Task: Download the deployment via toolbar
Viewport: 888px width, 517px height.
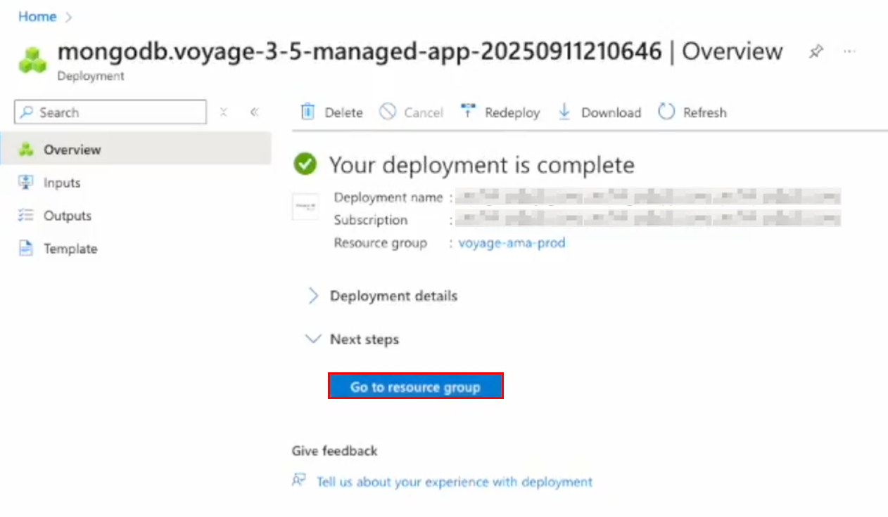Action: (600, 112)
